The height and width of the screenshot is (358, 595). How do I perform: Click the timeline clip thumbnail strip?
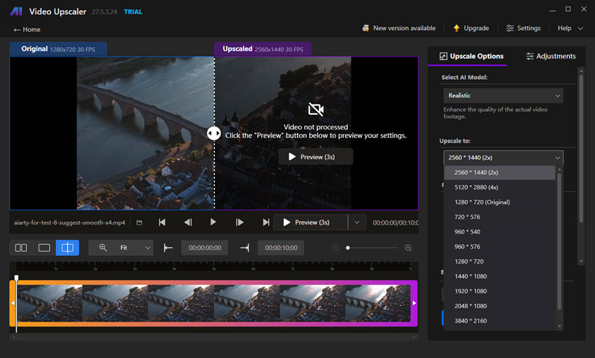[214, 303]
